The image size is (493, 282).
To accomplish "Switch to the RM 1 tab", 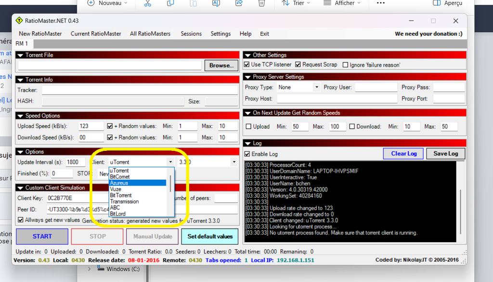I will click(22, 44).
